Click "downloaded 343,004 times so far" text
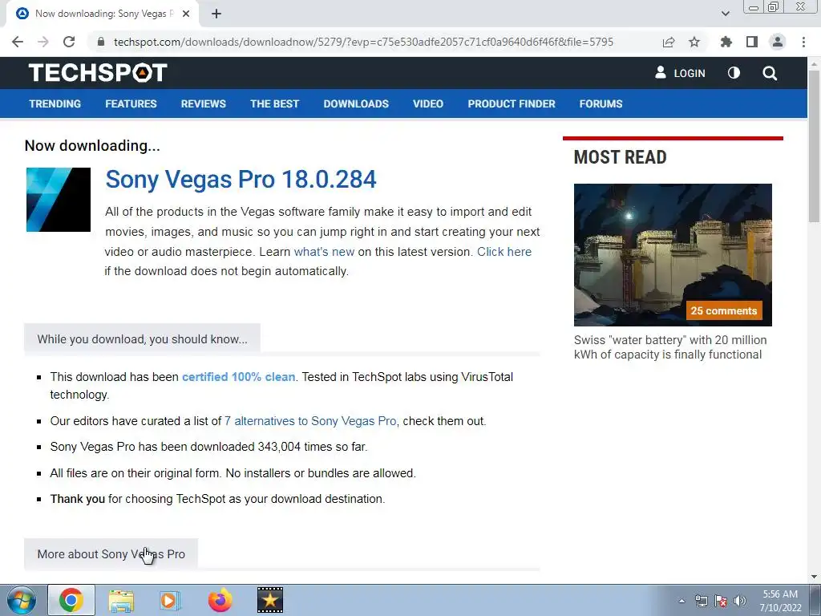 point(278,447)
